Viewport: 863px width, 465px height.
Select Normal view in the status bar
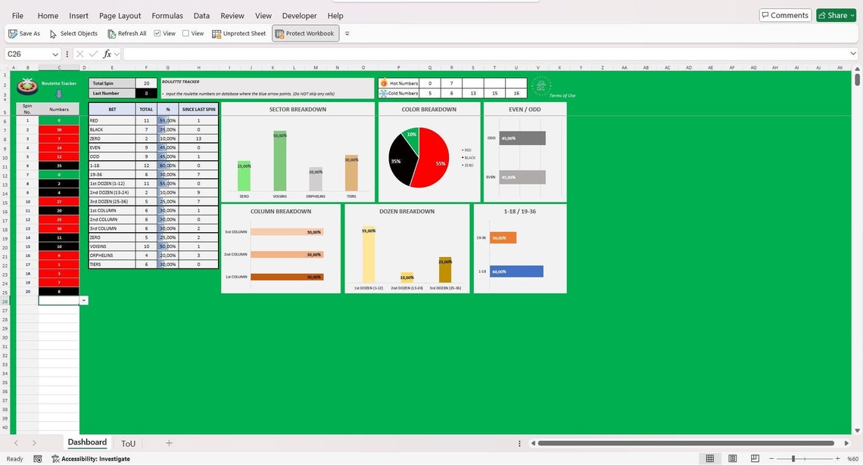[710, 458]
